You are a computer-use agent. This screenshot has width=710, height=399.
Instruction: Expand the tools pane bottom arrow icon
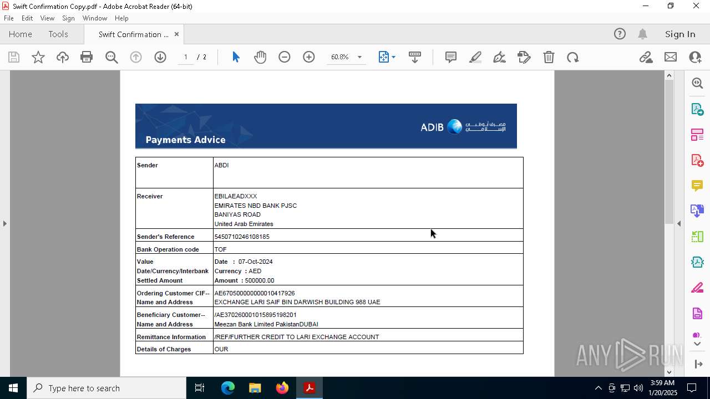pyautogui.click(x=697, y=364)
